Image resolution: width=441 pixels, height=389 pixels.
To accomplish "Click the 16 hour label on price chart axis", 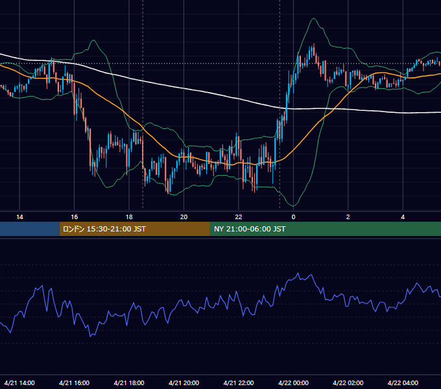I will 74,217.
